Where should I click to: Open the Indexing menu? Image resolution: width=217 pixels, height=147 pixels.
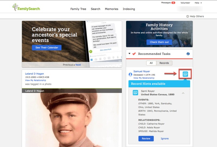click(x=129, y=9)
